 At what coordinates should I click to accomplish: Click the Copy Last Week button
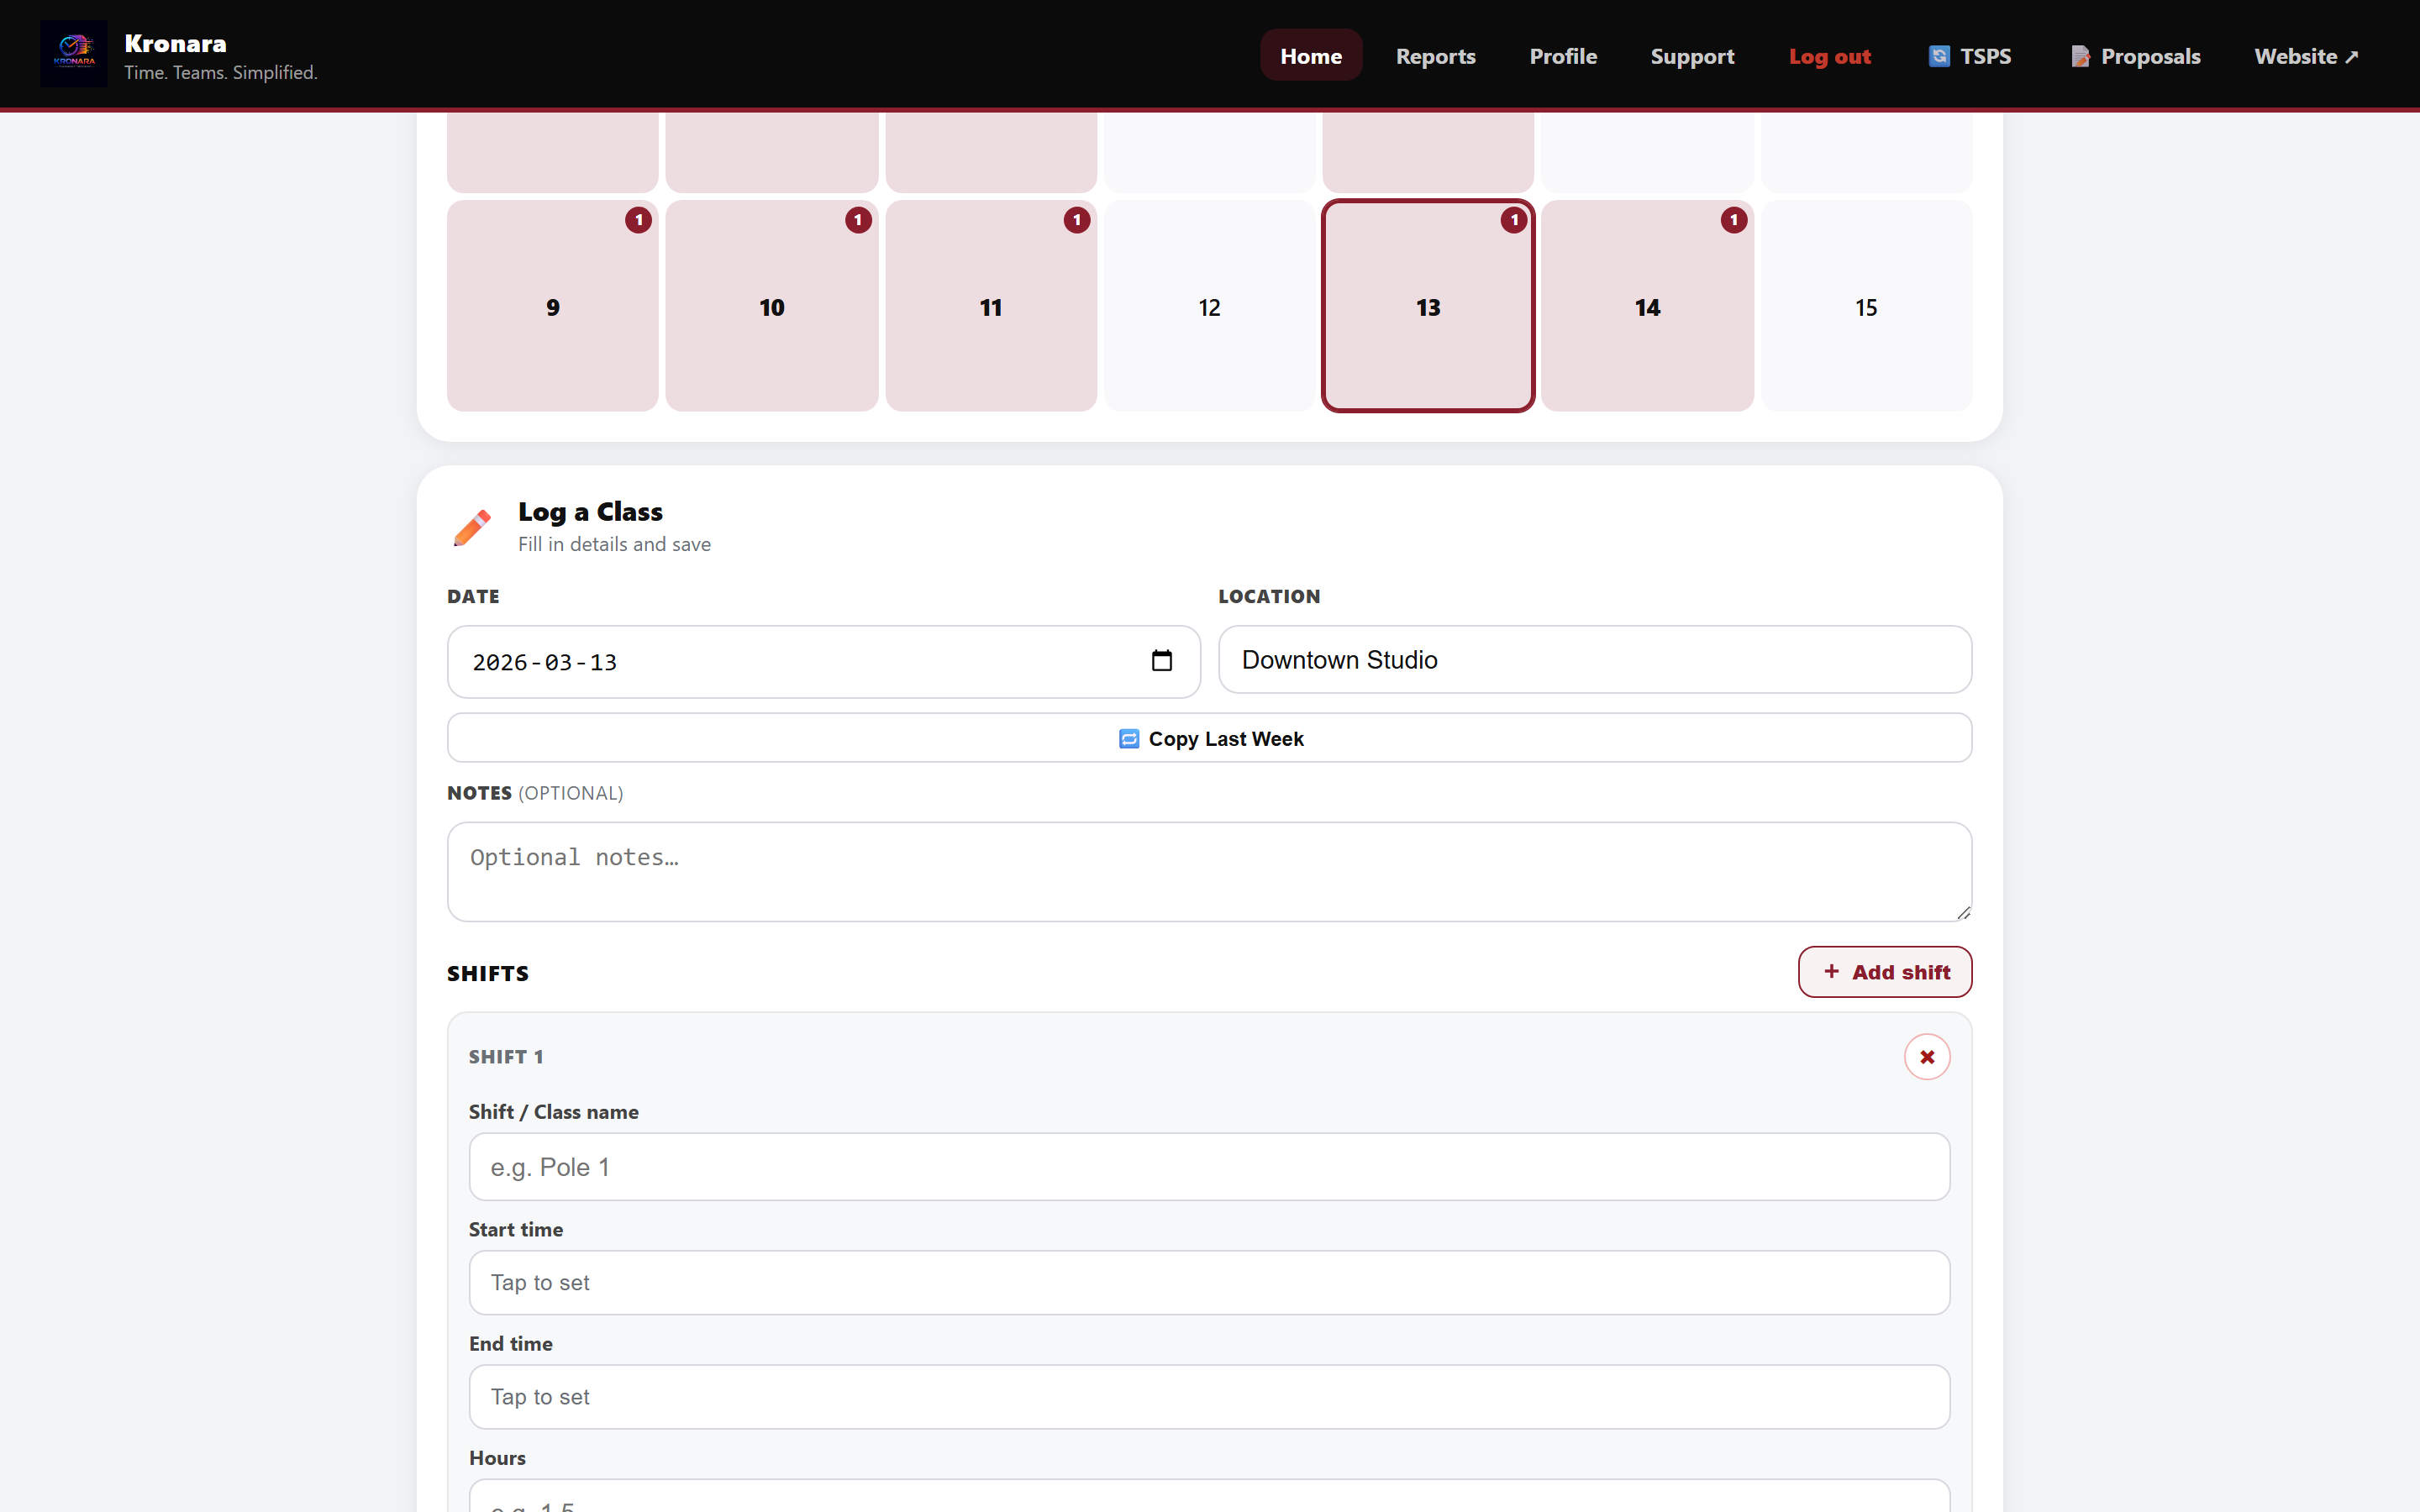click(x=1209, y=738)
